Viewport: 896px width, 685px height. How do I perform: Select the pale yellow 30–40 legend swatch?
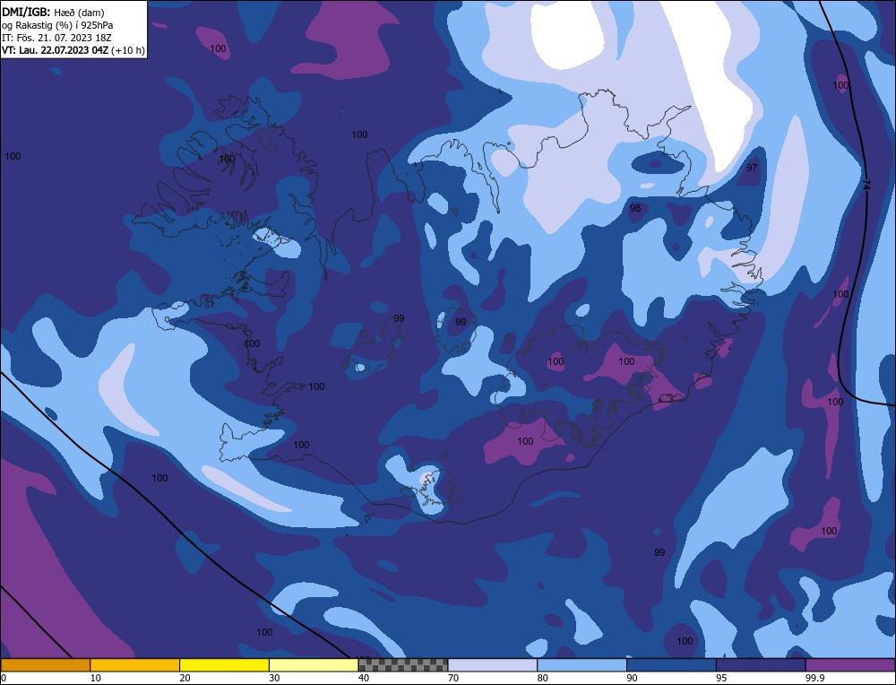[314, 665]
